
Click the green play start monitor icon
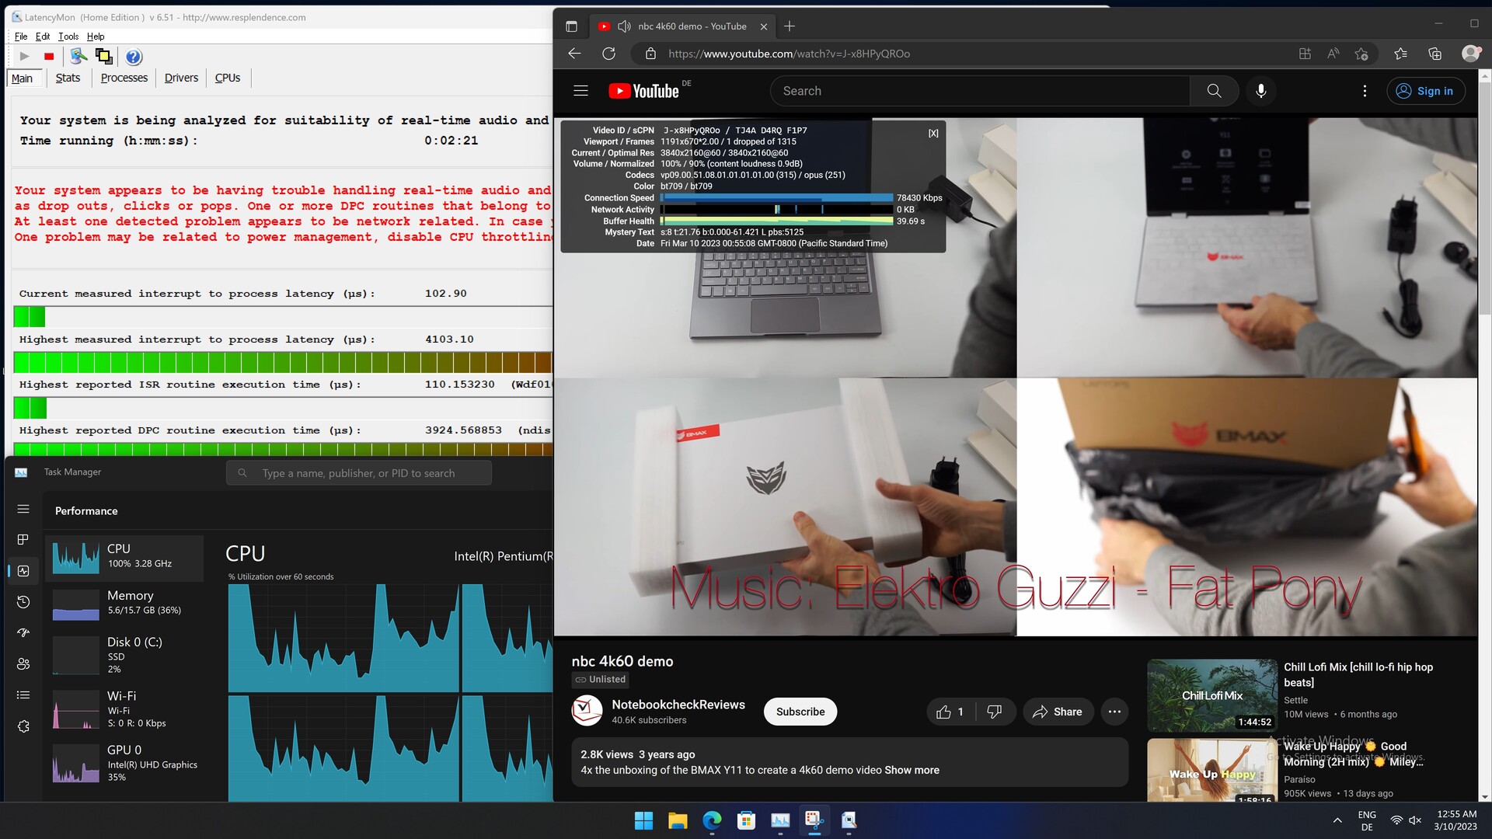[24, 57]
